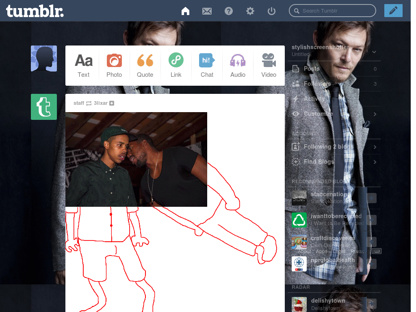The width and height of the screenshot is (416, 312).
Task: Create a new Photo post
Action: 114,65
